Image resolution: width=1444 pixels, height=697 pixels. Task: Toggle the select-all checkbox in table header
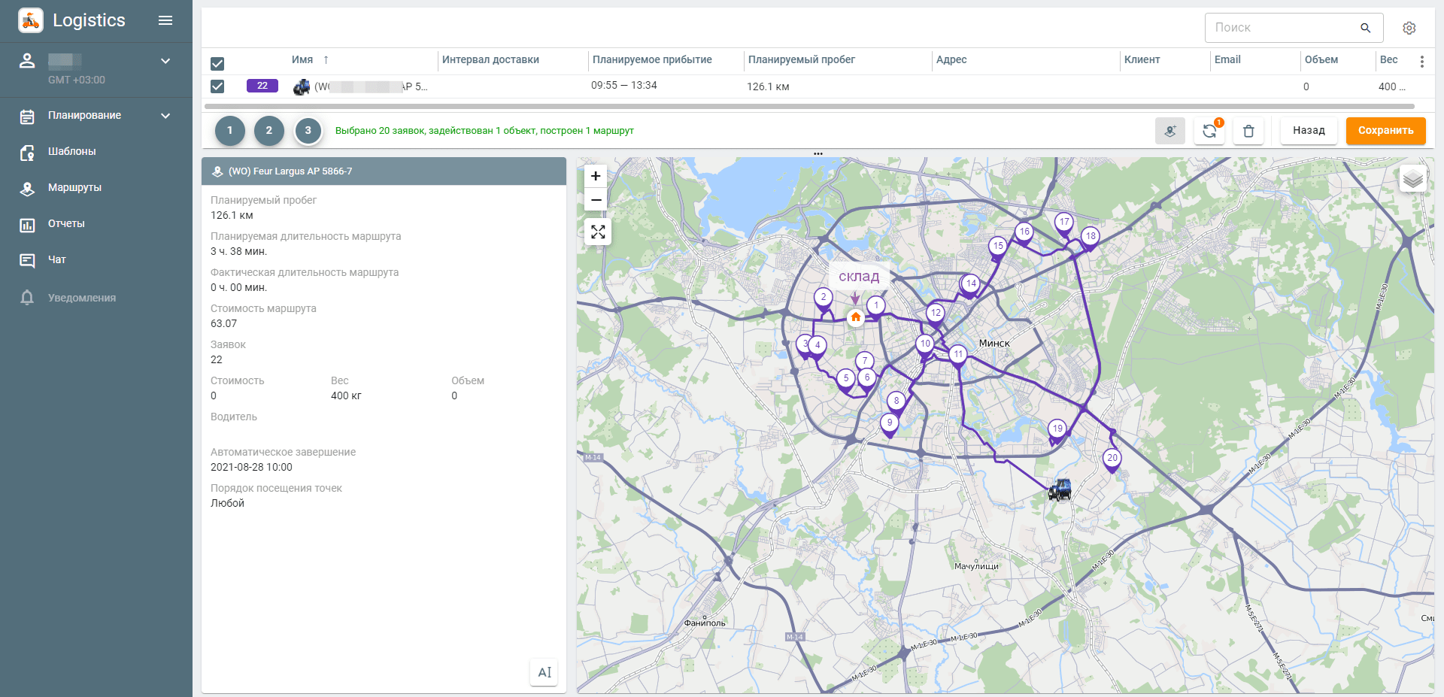pos(217,63)
